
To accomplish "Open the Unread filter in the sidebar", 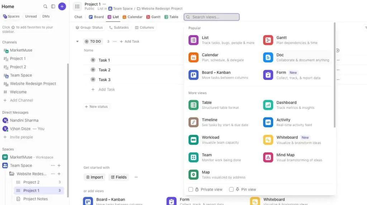I will pos(31,16).
